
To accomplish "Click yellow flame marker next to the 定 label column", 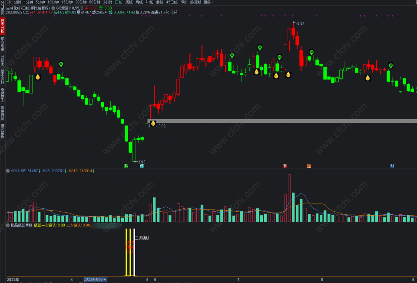I will (x=288, y=75).
